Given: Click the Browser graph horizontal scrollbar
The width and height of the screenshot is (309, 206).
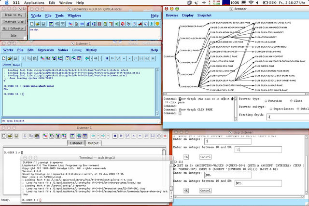Looking at the screenshot, I should coord(236,94).
